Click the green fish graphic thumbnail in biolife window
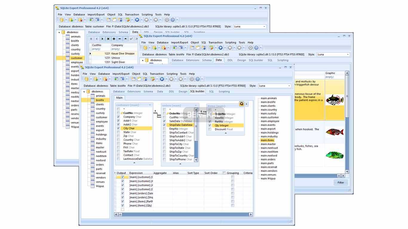The image size is (408, 229). (x=335, y=154)
